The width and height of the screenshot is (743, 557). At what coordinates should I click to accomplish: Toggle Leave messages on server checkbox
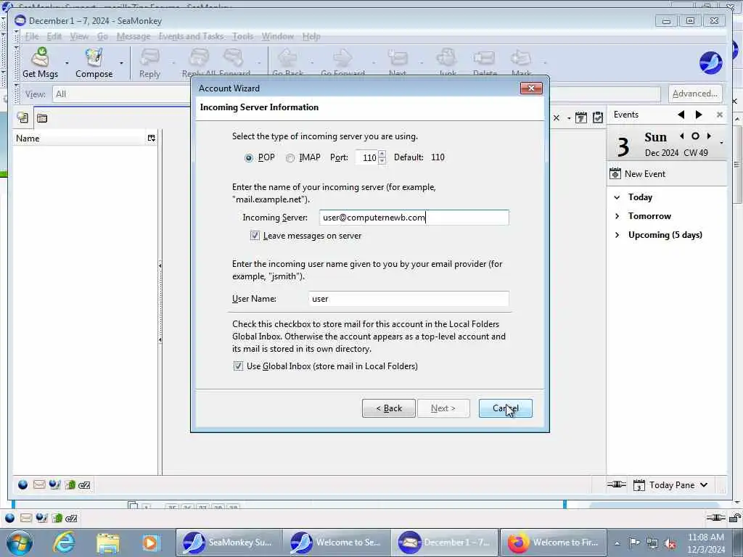[255, 236]
